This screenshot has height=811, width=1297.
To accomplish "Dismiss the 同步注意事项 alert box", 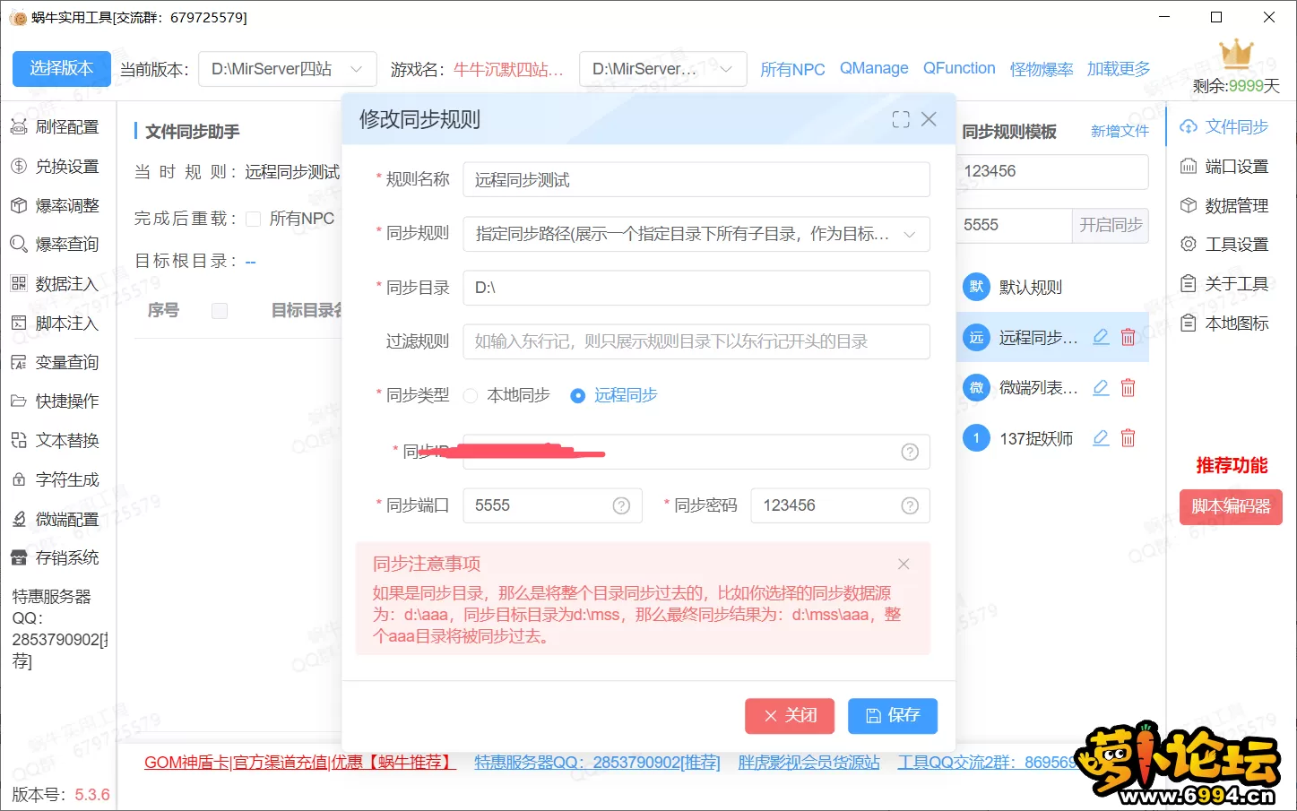I will coord(904,564).
